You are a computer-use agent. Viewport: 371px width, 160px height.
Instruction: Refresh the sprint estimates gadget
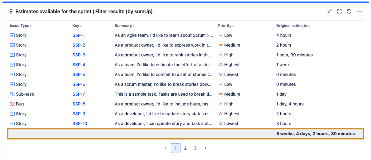[349, 11]
